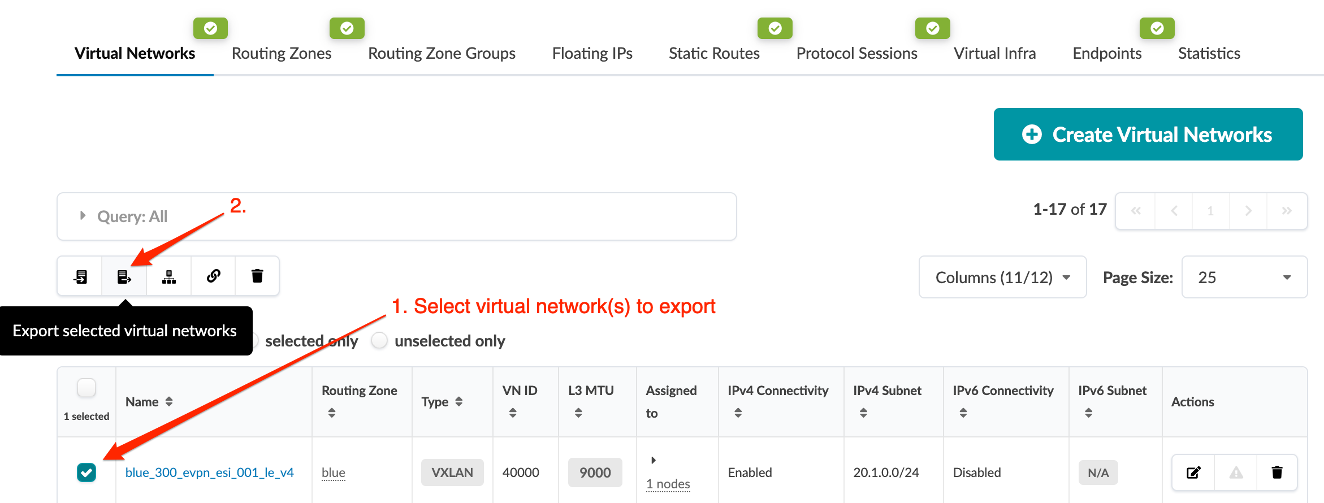Screen dimensions: 1324x503
Task: Delete the blue_300_evpn_esi_001_le_v4 row via trash icon
Action: [x=1277, y=472]
